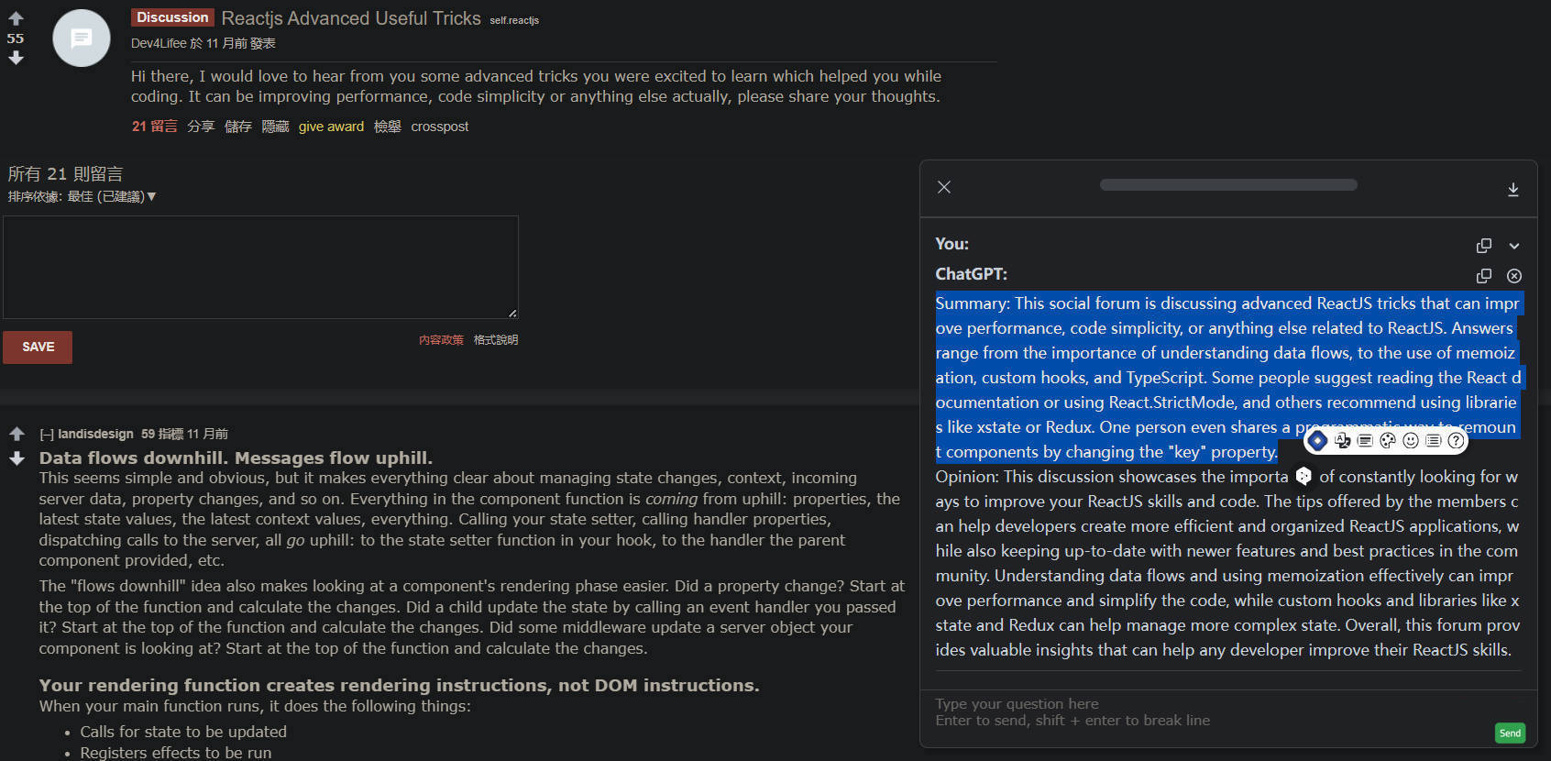Download the chat using the download icon
Screen dimensions: 1551x761
coord(1513,190)
